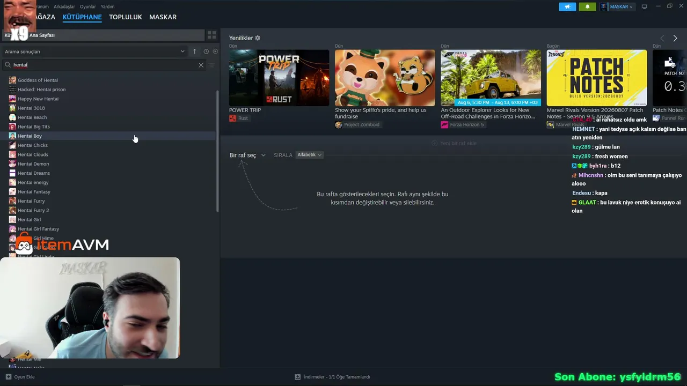Select Hacked: Hentai prison in the list
Viewport: 687px width, 386px height.
click(x=108, y=90)
